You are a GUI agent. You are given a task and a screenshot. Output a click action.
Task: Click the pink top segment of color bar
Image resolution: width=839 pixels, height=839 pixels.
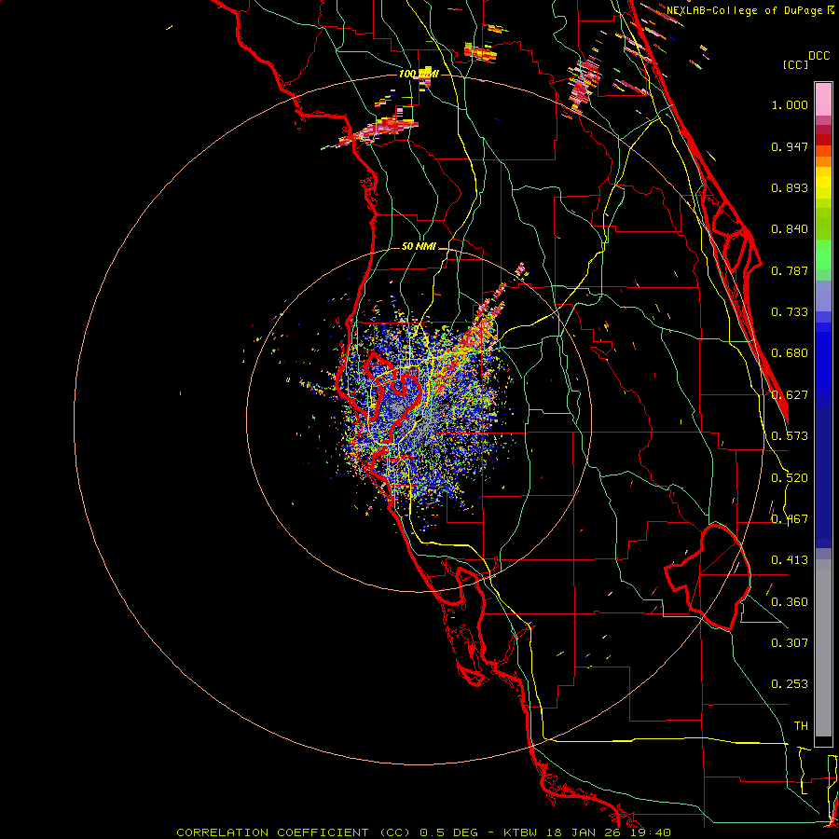823,100
